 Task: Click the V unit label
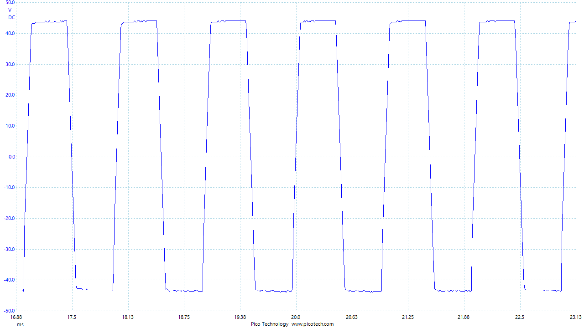point(10,10)
